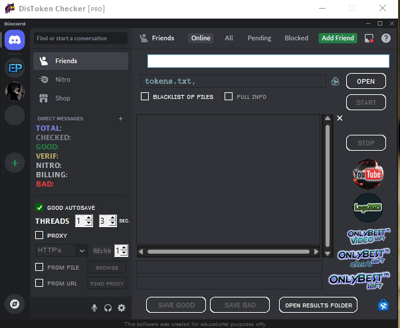
Task: Click the OPEN button
Action: pos(366,81)
